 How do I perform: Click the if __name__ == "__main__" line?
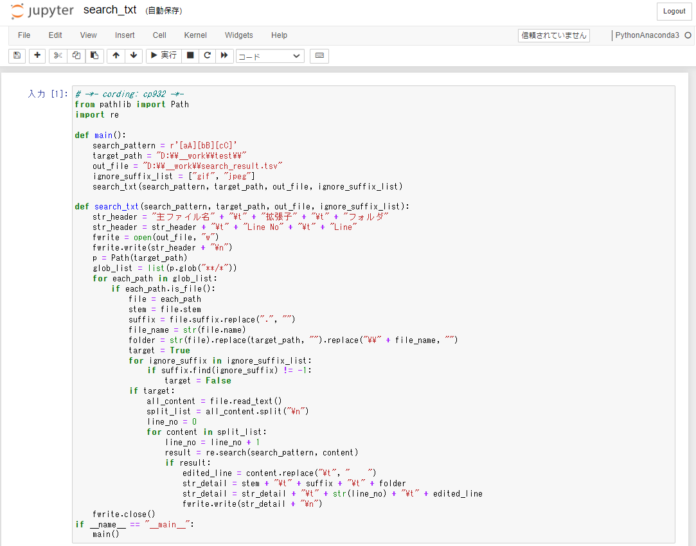(x=134, y=524)
